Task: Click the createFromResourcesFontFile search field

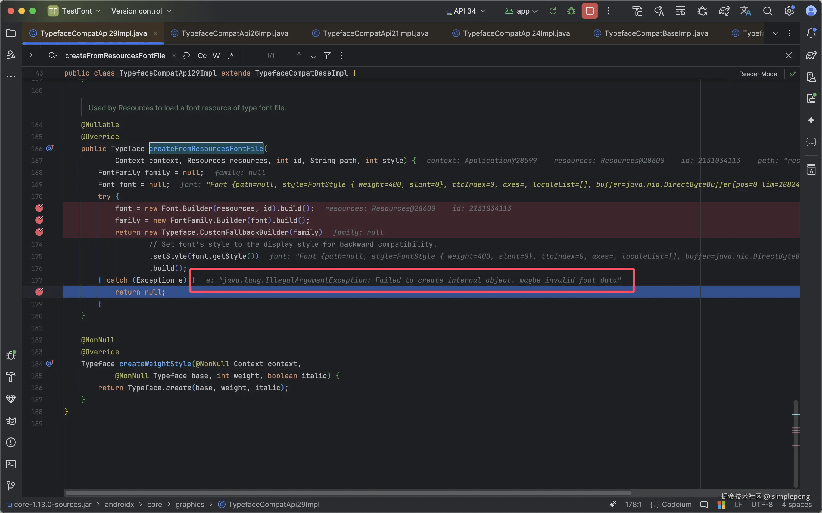Action: tap(115, 56)
